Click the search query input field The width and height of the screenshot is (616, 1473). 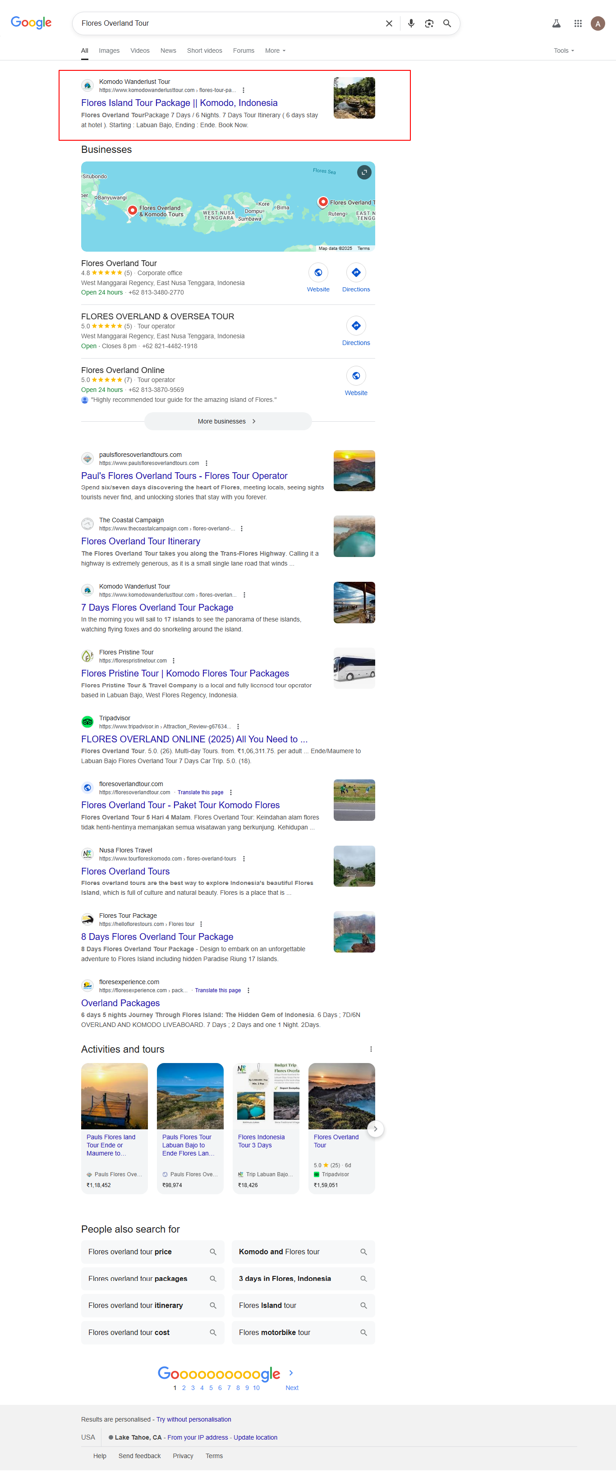tap(229, 23)
